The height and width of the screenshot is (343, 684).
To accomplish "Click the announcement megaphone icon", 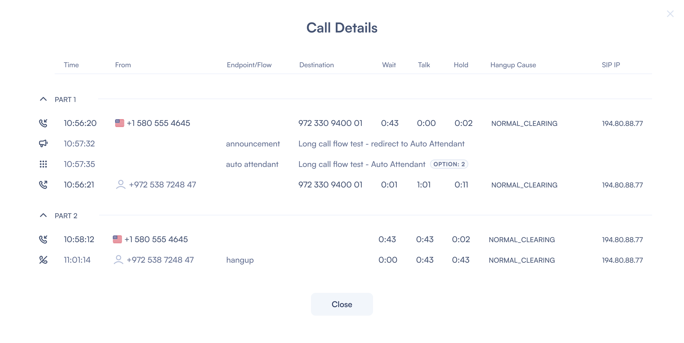I will pyautogui.click(x=43, y=143).
